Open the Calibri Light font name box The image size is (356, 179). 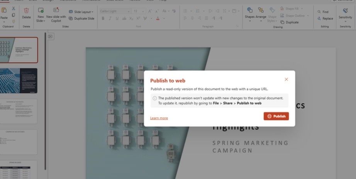pos(115,11)
